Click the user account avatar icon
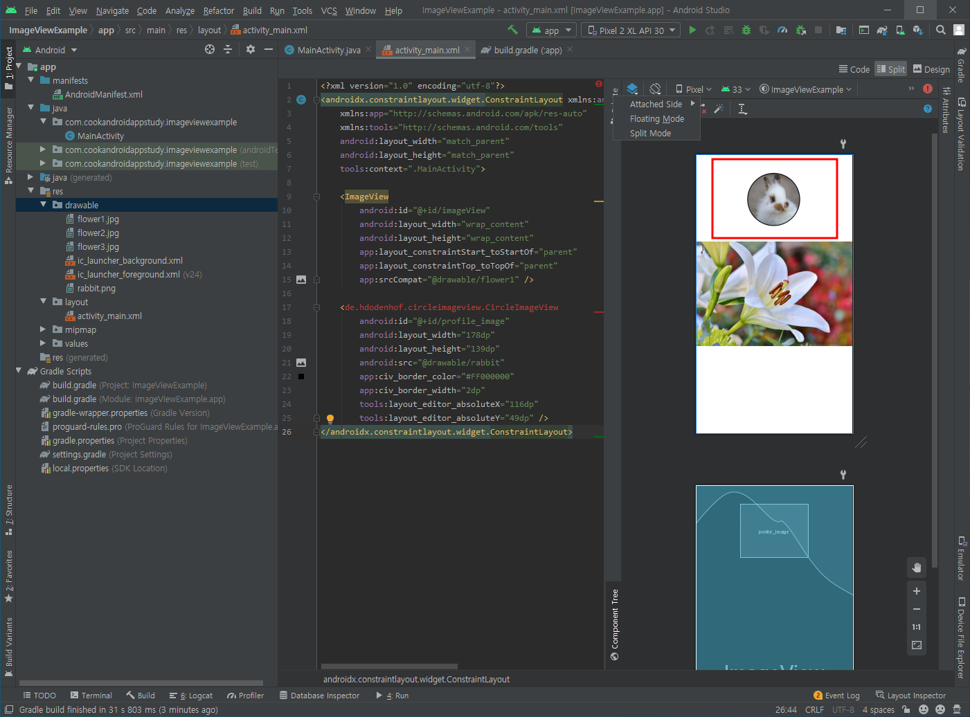 [959, 30]
